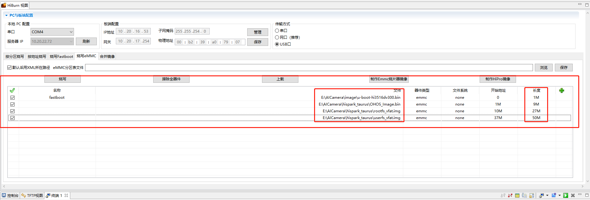Close the 终端 1 tab
This screenshot has width=590, height=200.
[x=66, y=195]
